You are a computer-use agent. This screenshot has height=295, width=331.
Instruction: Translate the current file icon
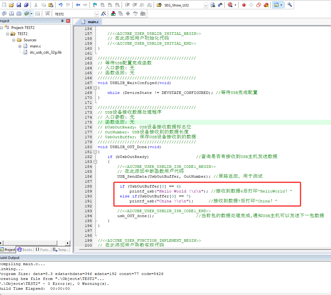[4, 14]
